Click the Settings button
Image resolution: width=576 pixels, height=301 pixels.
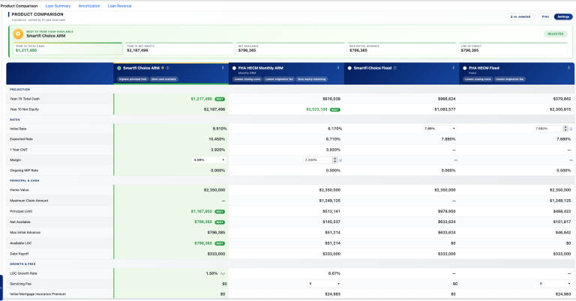click(563, 17)
